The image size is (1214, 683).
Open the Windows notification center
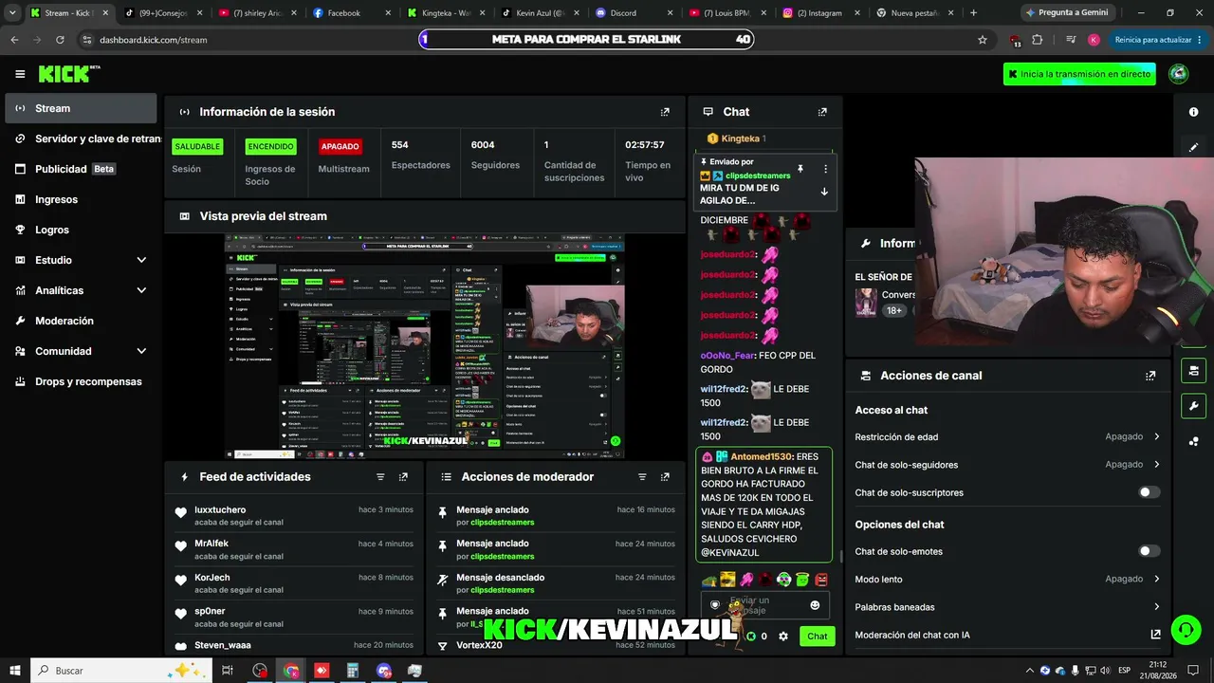click(1195, 671)
